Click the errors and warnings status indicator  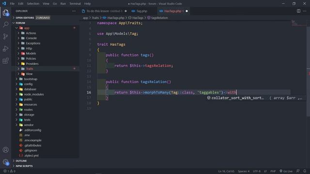tap(10, 171)
